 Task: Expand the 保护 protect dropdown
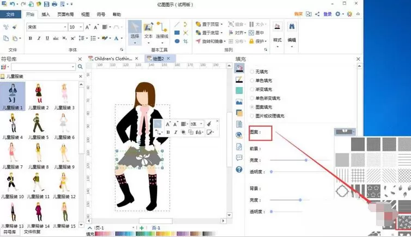click(x=265, y=41)
